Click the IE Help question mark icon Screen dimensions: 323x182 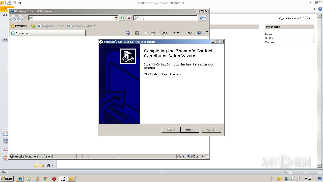point(199,33)
